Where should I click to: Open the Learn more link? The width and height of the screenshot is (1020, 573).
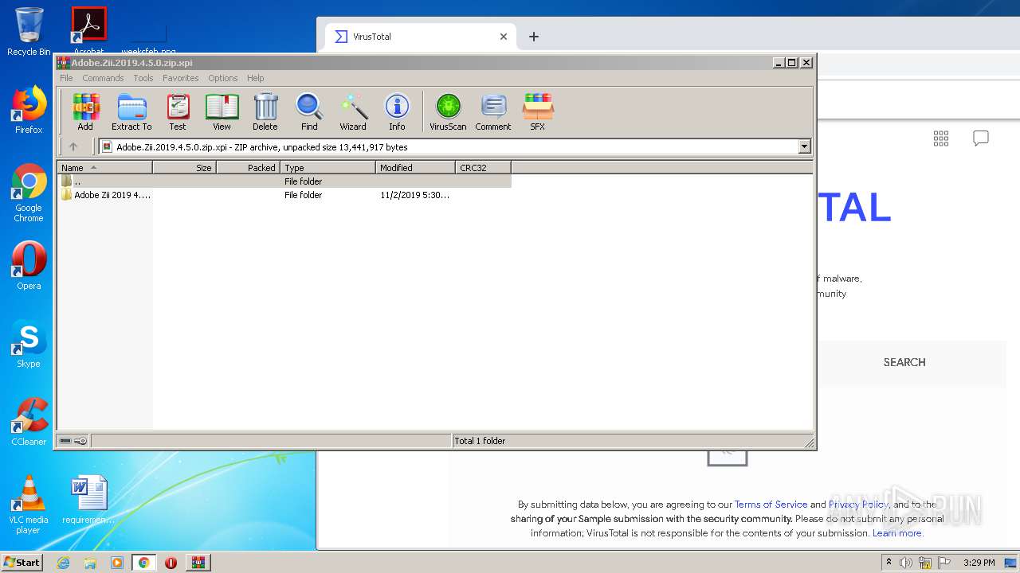(x=897, y=533)
